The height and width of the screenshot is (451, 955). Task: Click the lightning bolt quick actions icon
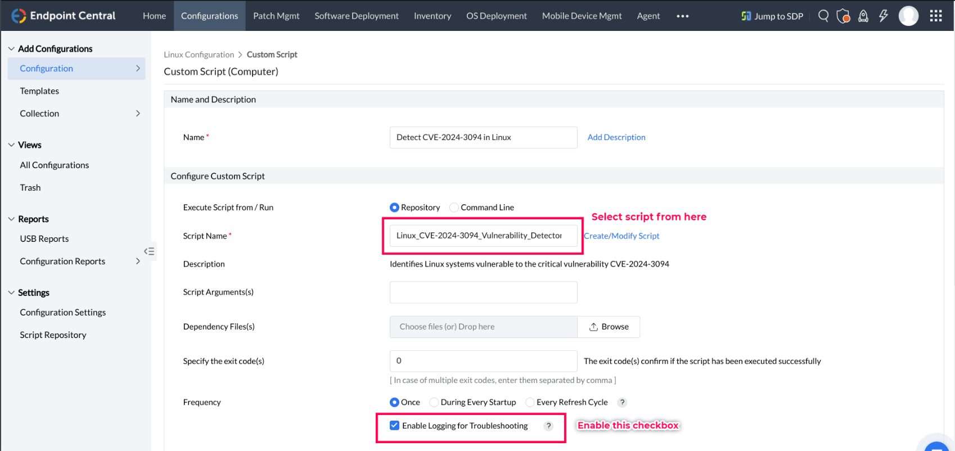(884, 16)
